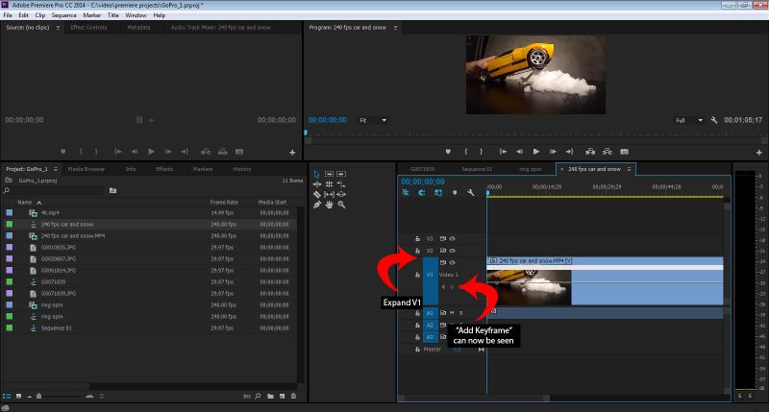
Task: Open timeline display settings wrench
Action: coord(470,192)
